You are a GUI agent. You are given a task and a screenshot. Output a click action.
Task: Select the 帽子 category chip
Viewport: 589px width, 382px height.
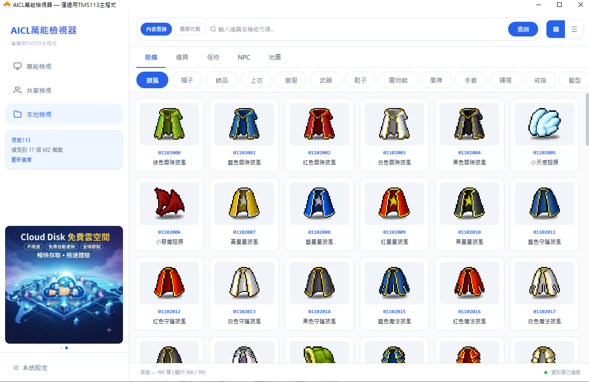187,80
